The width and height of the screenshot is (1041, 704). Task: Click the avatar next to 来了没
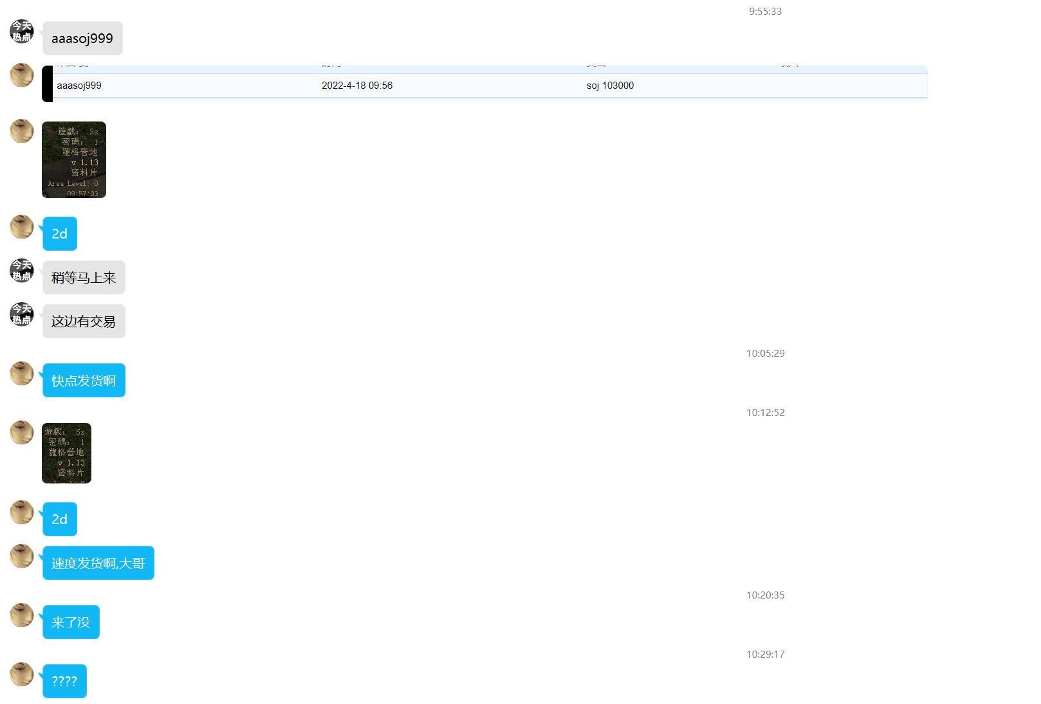pos(22,615)
